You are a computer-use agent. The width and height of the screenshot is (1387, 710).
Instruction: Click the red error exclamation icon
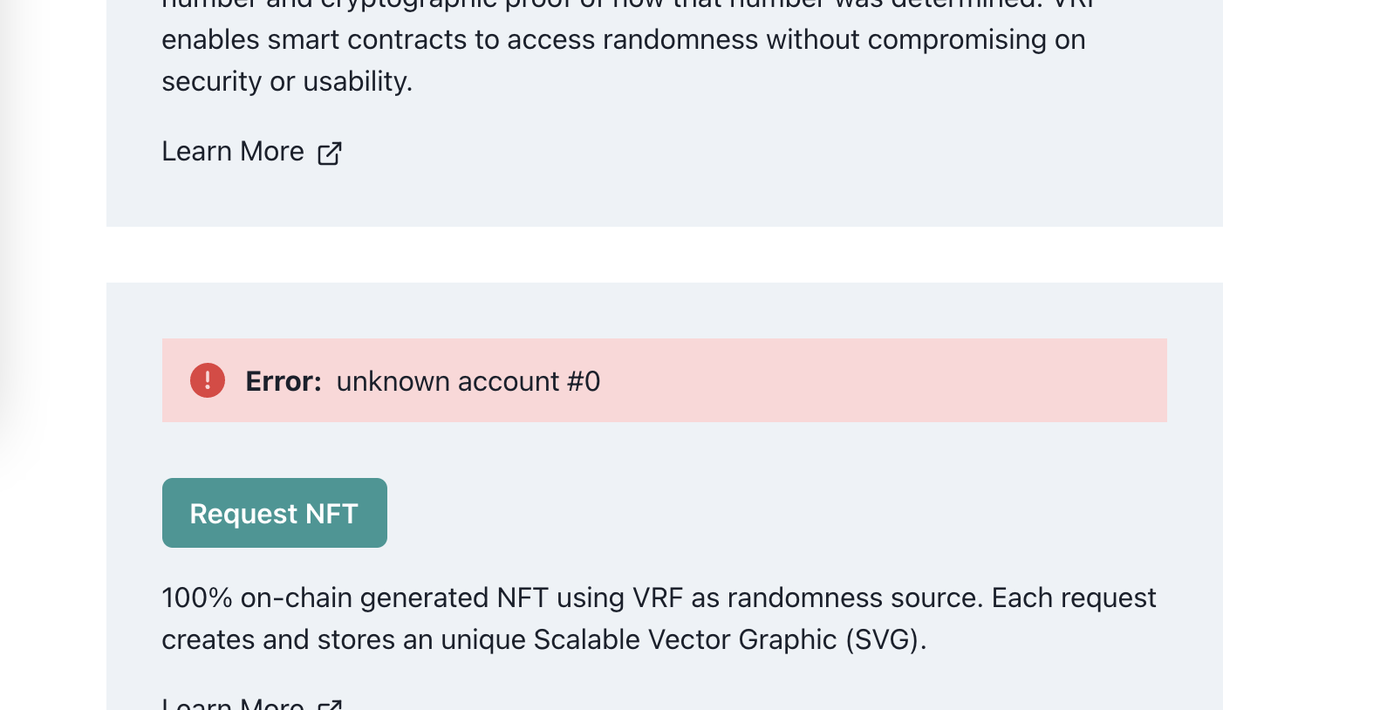(x=208, y=380)
